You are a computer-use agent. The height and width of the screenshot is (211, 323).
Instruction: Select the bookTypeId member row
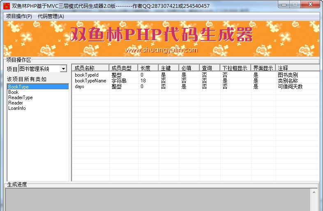[87, 75]
